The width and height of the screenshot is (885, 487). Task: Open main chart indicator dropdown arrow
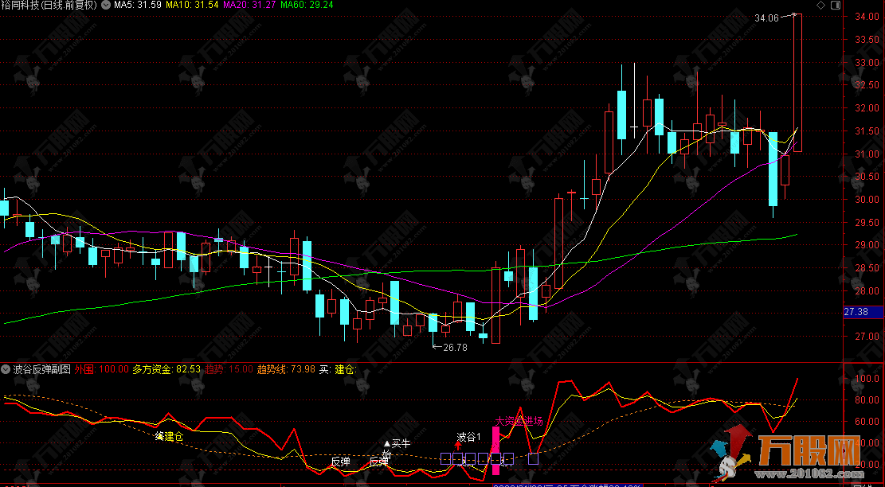(x=107, y=5)
